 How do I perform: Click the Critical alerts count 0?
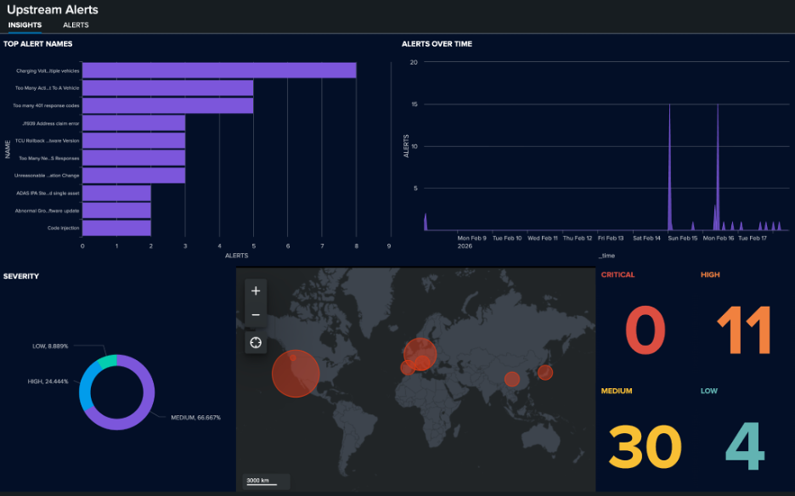pyautogui.click(x=646, y=330)
